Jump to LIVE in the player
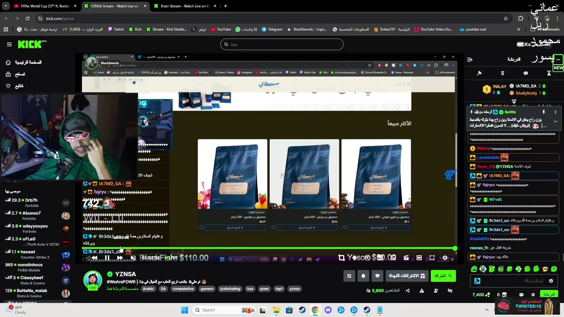This screenshot has height=317, width=564. [171, 258]
